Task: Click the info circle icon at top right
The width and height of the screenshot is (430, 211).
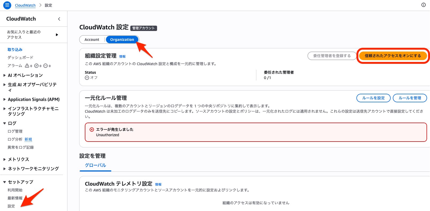Action: click(x=423, y=5)
